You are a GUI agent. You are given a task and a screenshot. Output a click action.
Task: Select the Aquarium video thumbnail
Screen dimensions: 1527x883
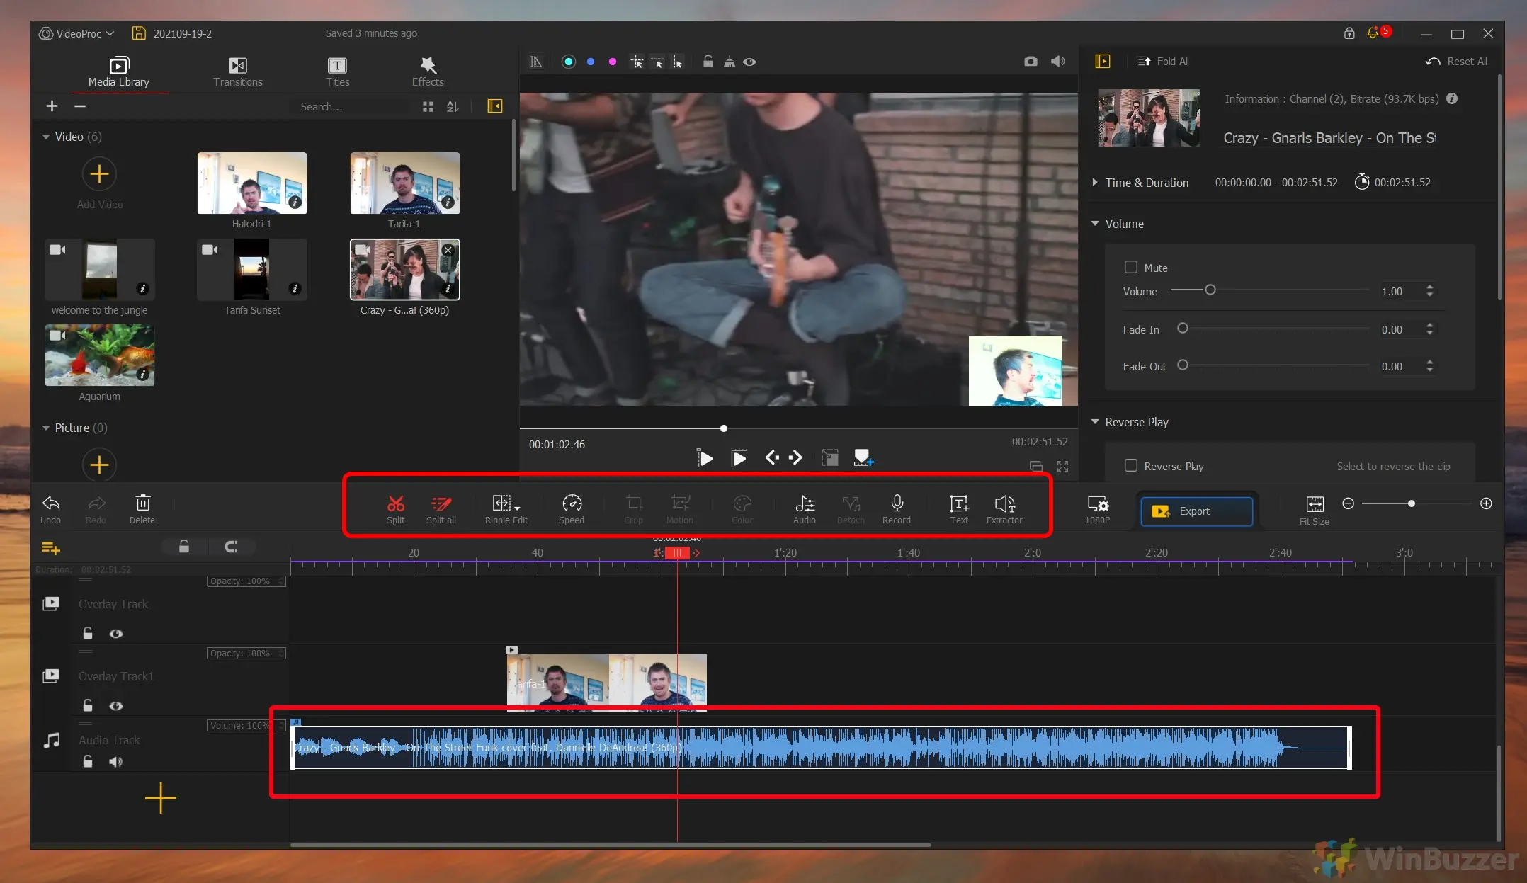click(99, 355)
